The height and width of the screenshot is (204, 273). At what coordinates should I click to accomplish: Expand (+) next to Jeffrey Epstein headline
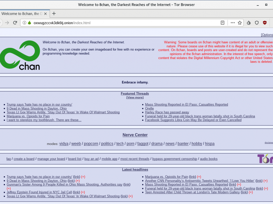click(83, 192)
